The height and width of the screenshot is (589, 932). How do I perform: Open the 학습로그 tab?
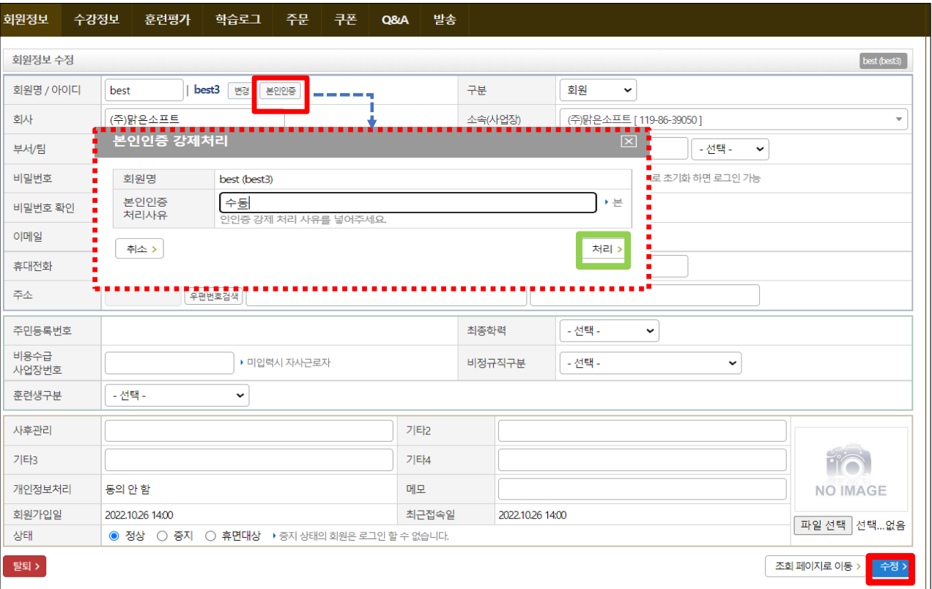238,20
